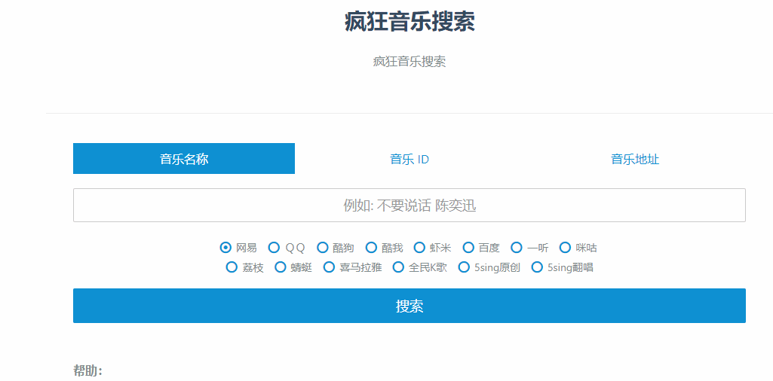Select 喜马拉雅 as the source
Image resolution: width=773 pixels, height=381 pixels.
click(329, 267)
